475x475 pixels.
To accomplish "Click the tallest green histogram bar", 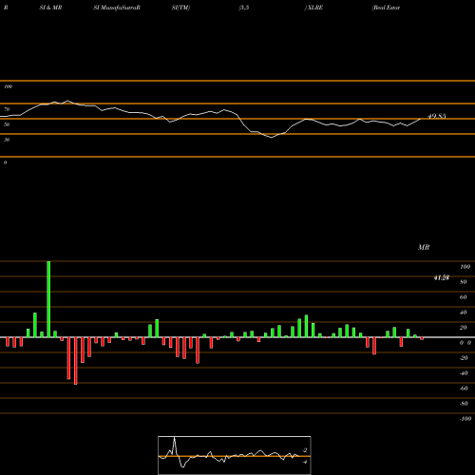I will pos(48,299).
